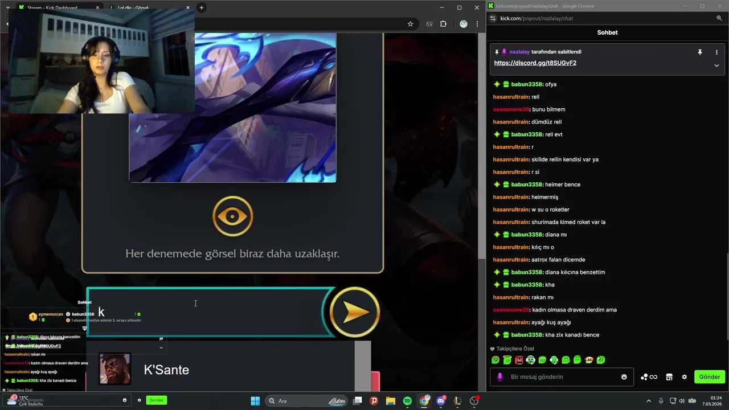
Task: Send message with Kick chat Gönder button
Action: click(x=710, y=377)
